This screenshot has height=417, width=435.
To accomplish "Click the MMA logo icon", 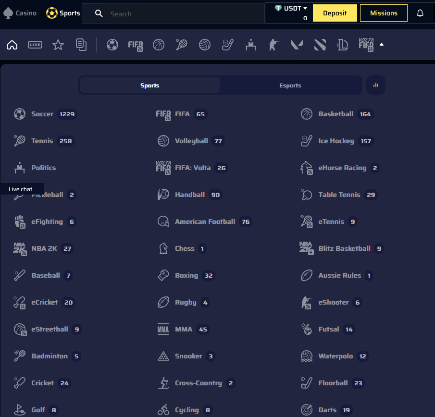I will tap(163, 329).
